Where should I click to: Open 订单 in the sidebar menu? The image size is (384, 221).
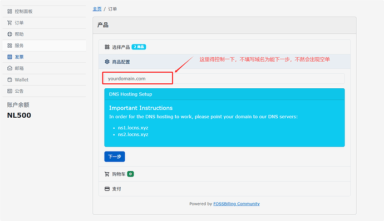(x=45, y=23)
